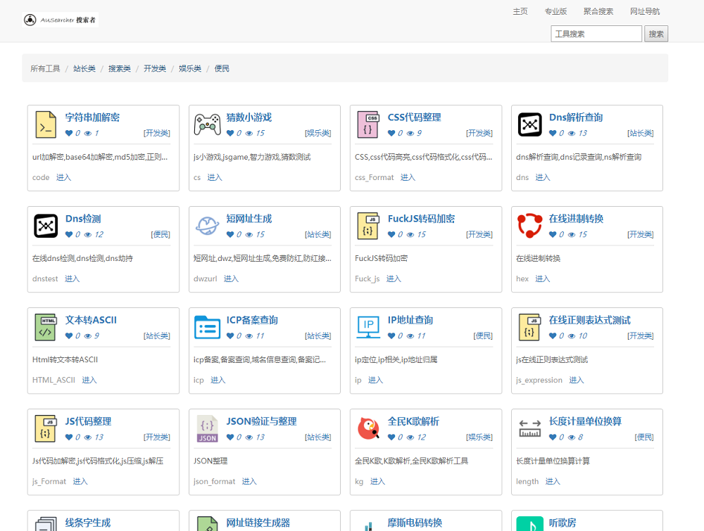Open 专业版 in top navigation
Viewport: 704px width, 531px height.
coord(556,11)
